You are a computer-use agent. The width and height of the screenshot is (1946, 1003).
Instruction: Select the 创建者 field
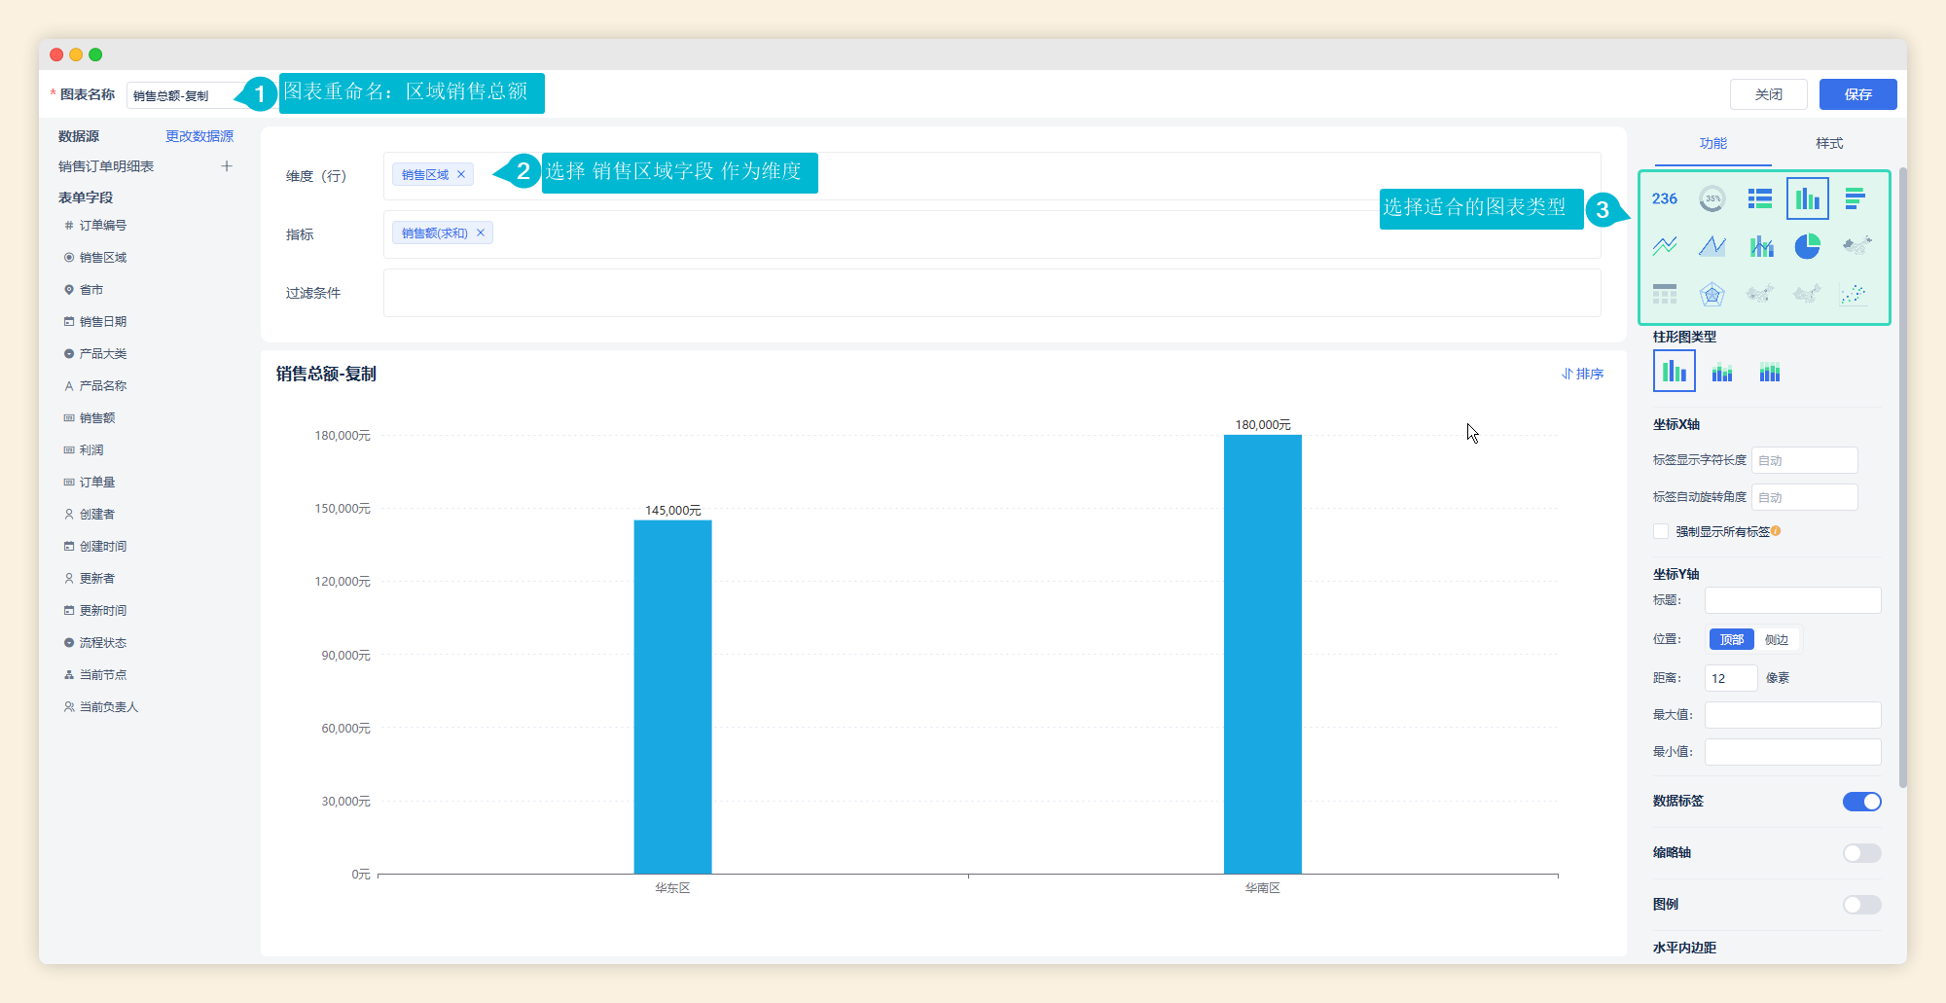click(x=90, y=515)
